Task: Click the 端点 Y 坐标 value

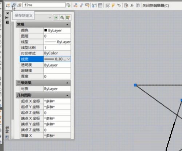Action: point(57,124)
